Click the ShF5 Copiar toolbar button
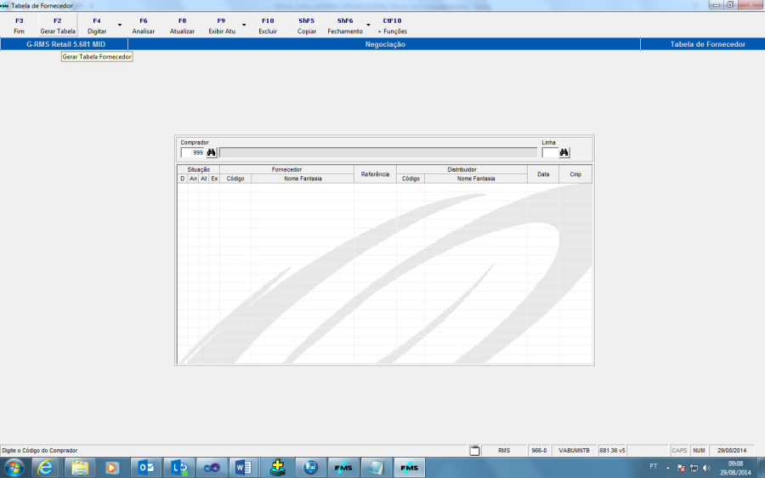The height and width of the screenshot is (478, 765). click(306, 26)
